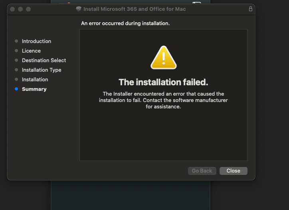Viewport: 289px width, 210px height.
Task: Click the 'An error occurred during installation.' text
Action: (125, 24)
